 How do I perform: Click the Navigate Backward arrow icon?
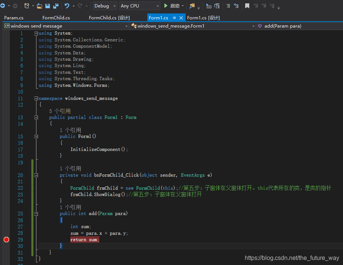pyautogui.click(x=3, y=6)
